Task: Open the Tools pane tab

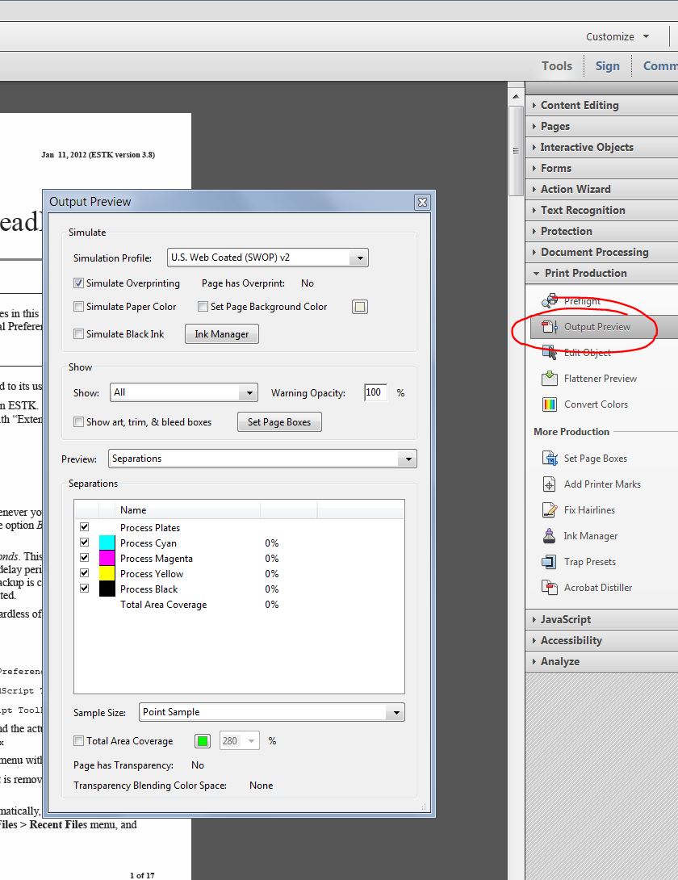Action: click(557, 66)
